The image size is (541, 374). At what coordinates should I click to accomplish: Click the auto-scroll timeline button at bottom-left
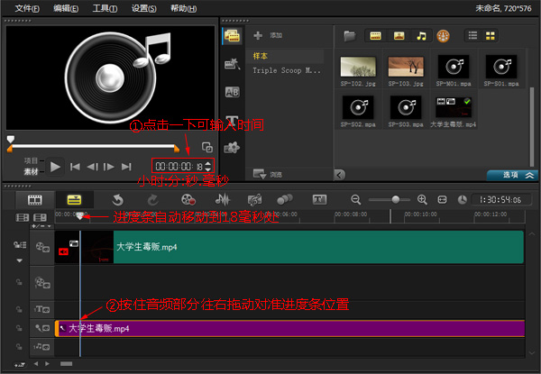(x=20, y=364)
